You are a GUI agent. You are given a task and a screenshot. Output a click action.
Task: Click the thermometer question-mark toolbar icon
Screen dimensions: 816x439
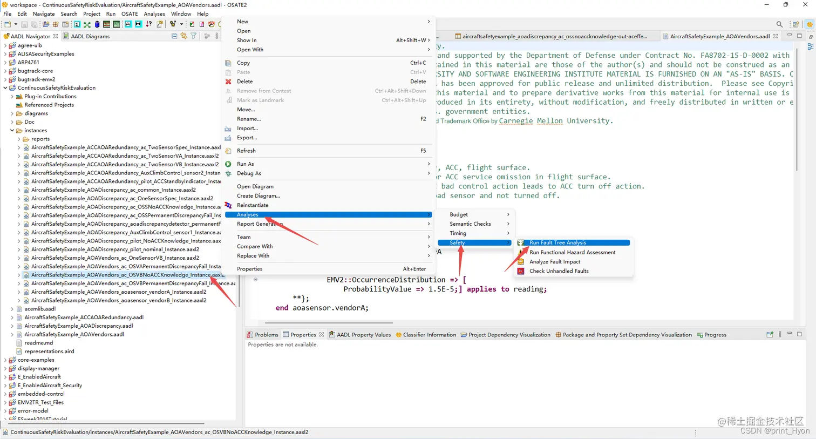[x=149, y=24]
